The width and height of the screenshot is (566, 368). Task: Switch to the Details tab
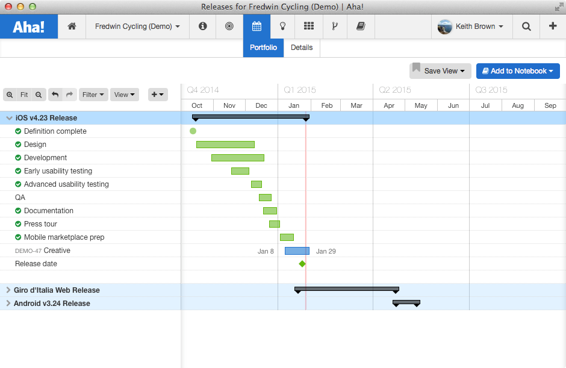coord(302,48)
